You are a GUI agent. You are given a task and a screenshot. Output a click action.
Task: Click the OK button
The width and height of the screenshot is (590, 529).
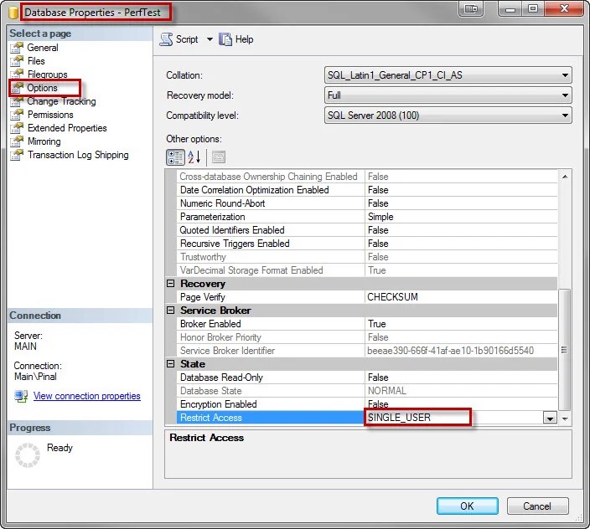(x=468, y=506)
